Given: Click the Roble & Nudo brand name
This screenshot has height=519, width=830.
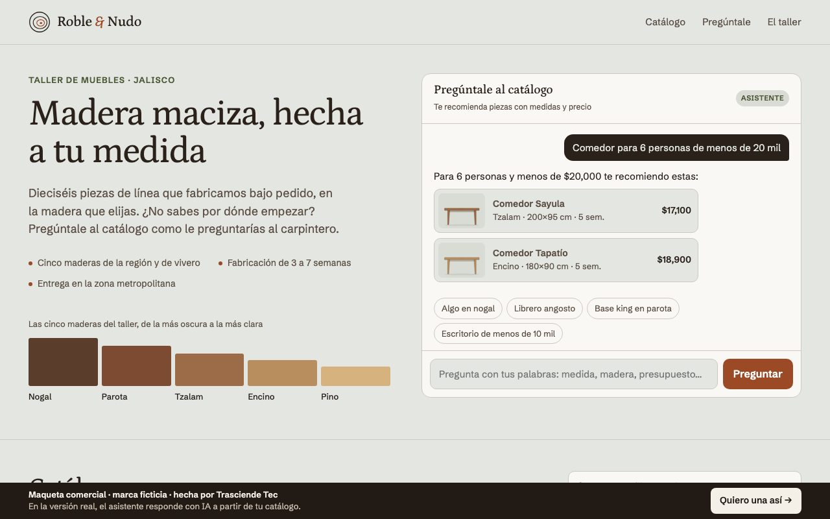Looking at the screenshot, I should click(99, 22).
